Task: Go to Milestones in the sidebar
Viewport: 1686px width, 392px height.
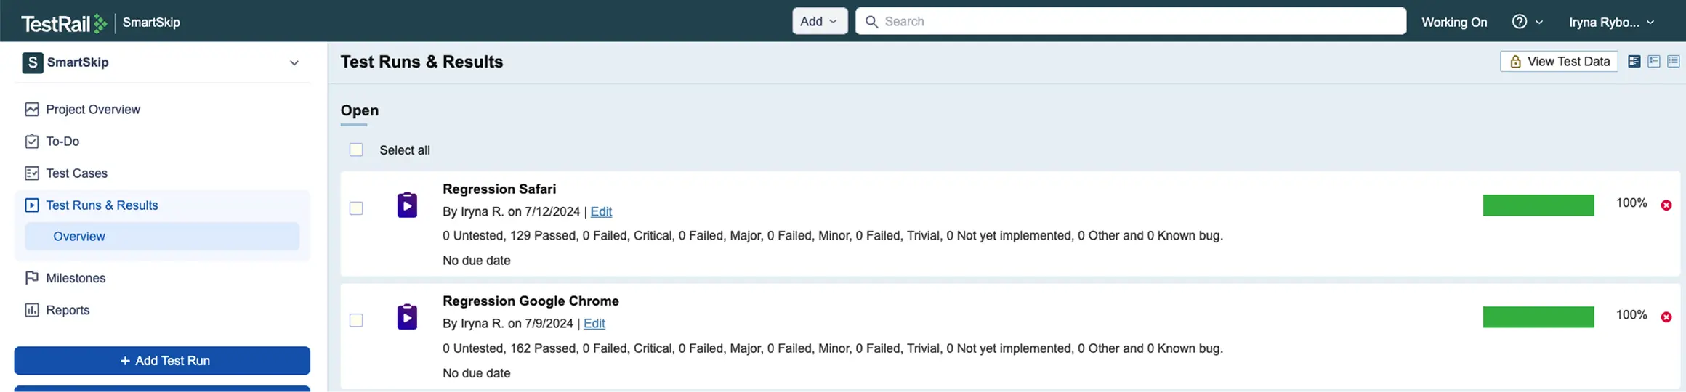Action: [x=76, y=278]
